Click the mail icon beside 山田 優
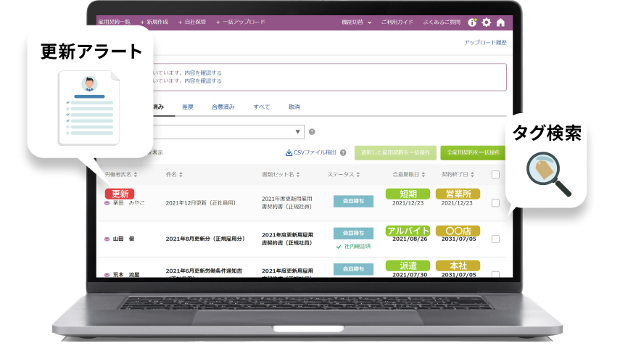This screenshot has width=620, height=346. [x=107, y=239]
